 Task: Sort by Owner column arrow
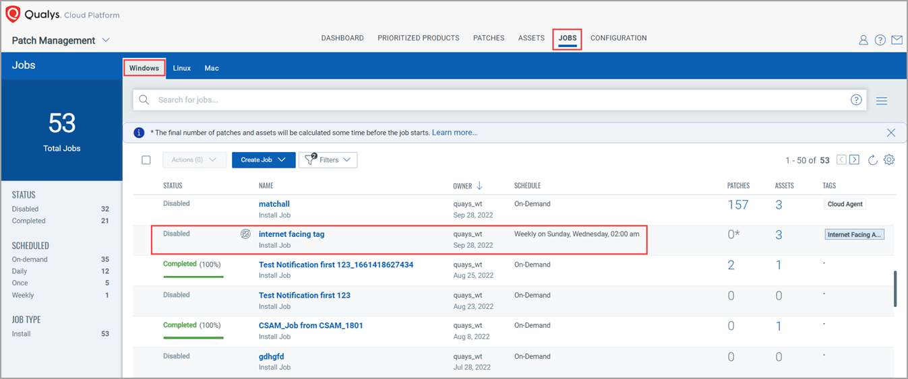[x=479, y=186]
